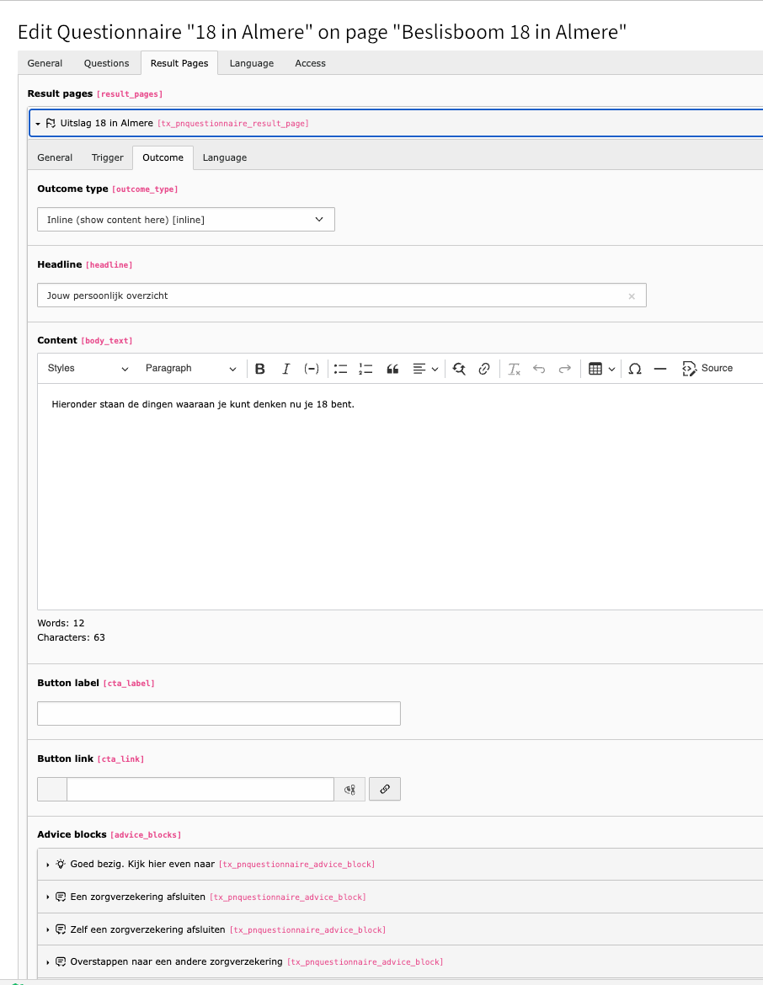Image resolution: width=763 pixels, height=985 pixels.
Task: Open the Paragraph heading dropdown
Action: tap(190, 369)
